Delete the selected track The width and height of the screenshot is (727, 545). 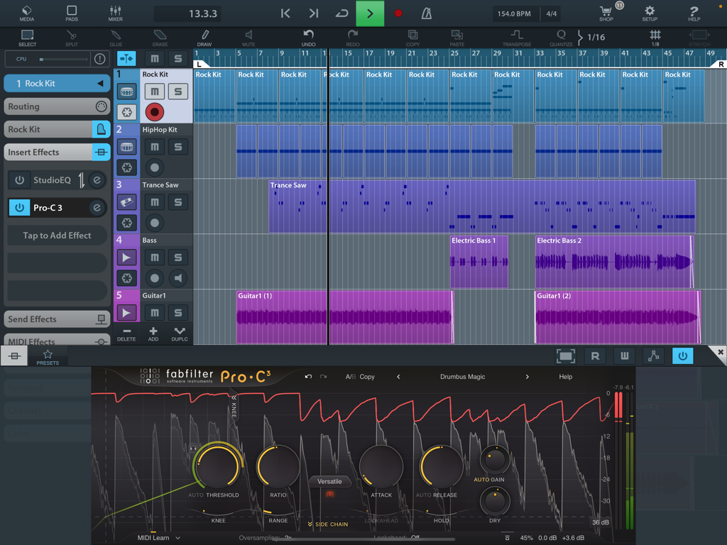pyautogui.click(x=126, y=334)
